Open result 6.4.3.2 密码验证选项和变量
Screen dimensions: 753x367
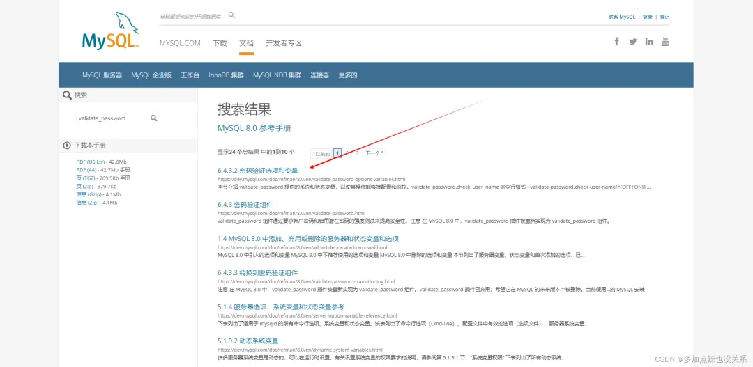[x=257, y=171]
